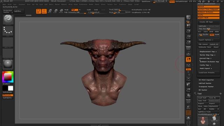Screen dimensions: 224x126
Task: Click the Frame icon in right shelf
Action: (188, 79)
